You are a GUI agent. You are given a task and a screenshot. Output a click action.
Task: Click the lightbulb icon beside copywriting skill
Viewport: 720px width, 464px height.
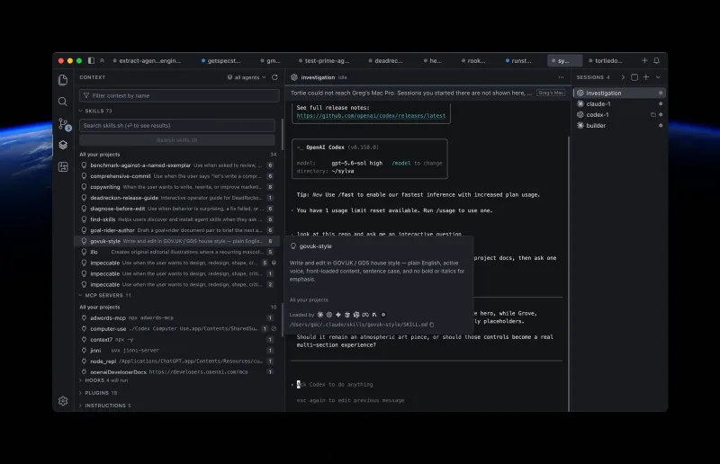click(84, 187)
